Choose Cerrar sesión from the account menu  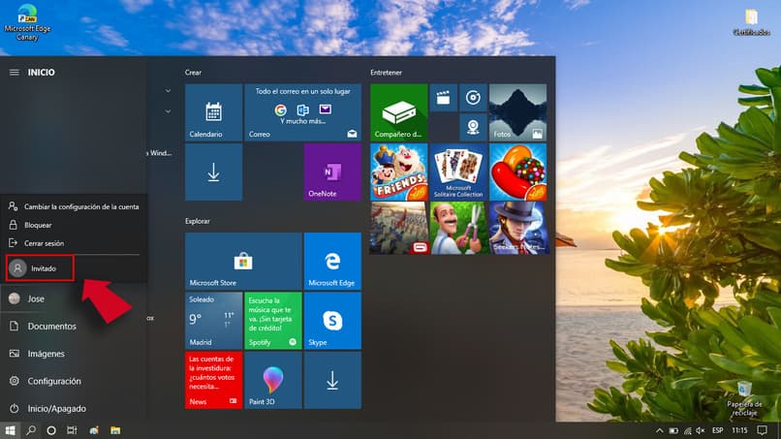tap(74, 243)
